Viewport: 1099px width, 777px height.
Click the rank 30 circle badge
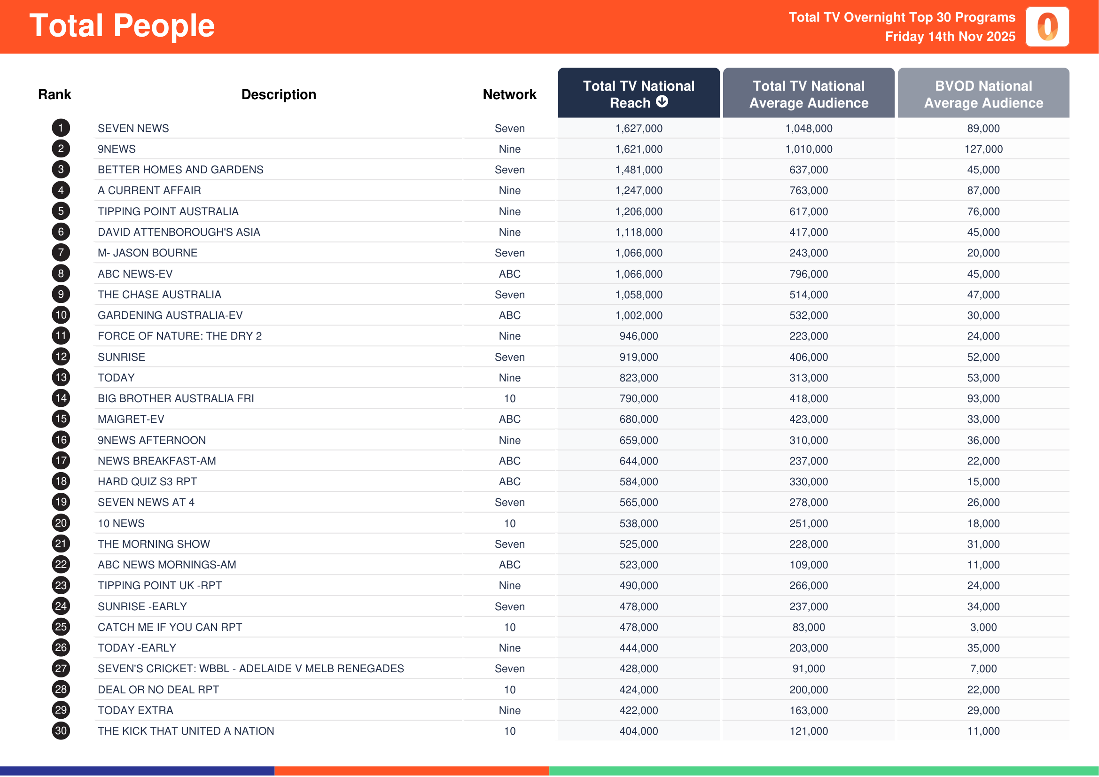pyautogui.click(x=60, y=730)
